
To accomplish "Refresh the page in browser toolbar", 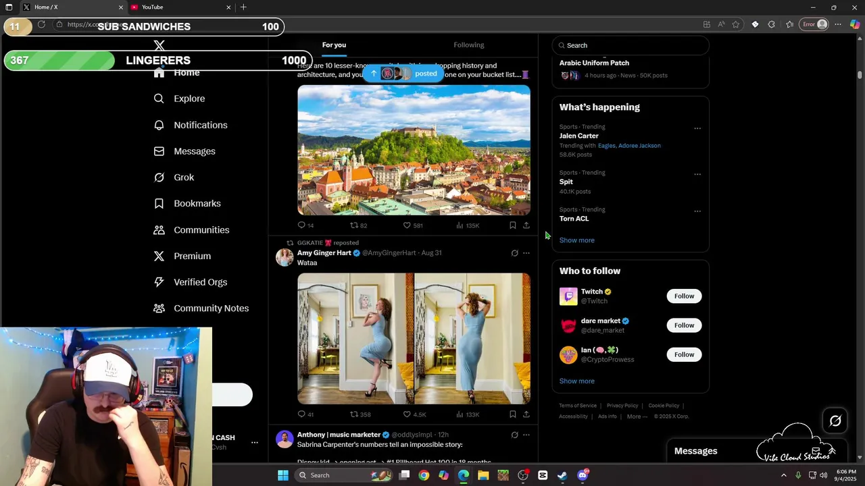I will (x=41, y=24).
